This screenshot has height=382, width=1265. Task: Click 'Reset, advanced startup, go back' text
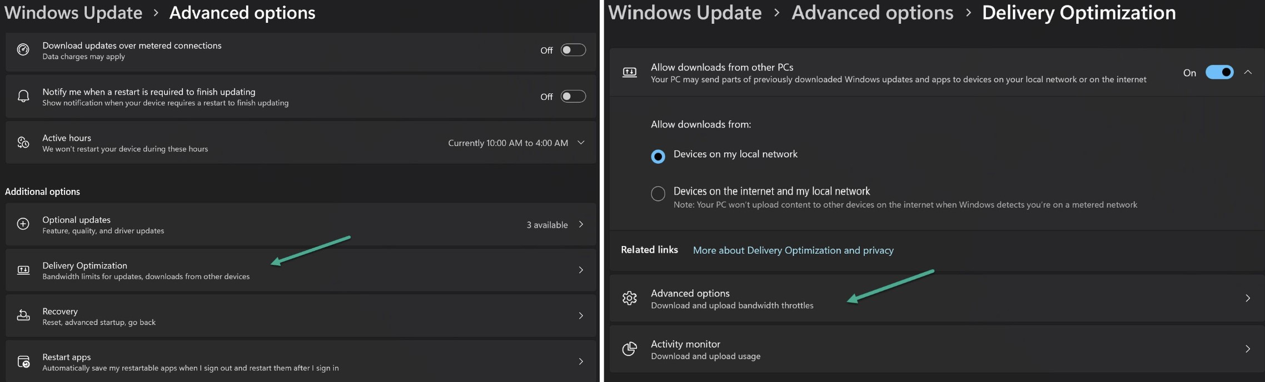(99, 323)
